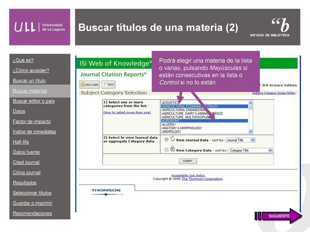Open the Half-life sidebar item
The width and height of the screenshot is (310, 232).
pyautogui.click(x=21, y=142)
